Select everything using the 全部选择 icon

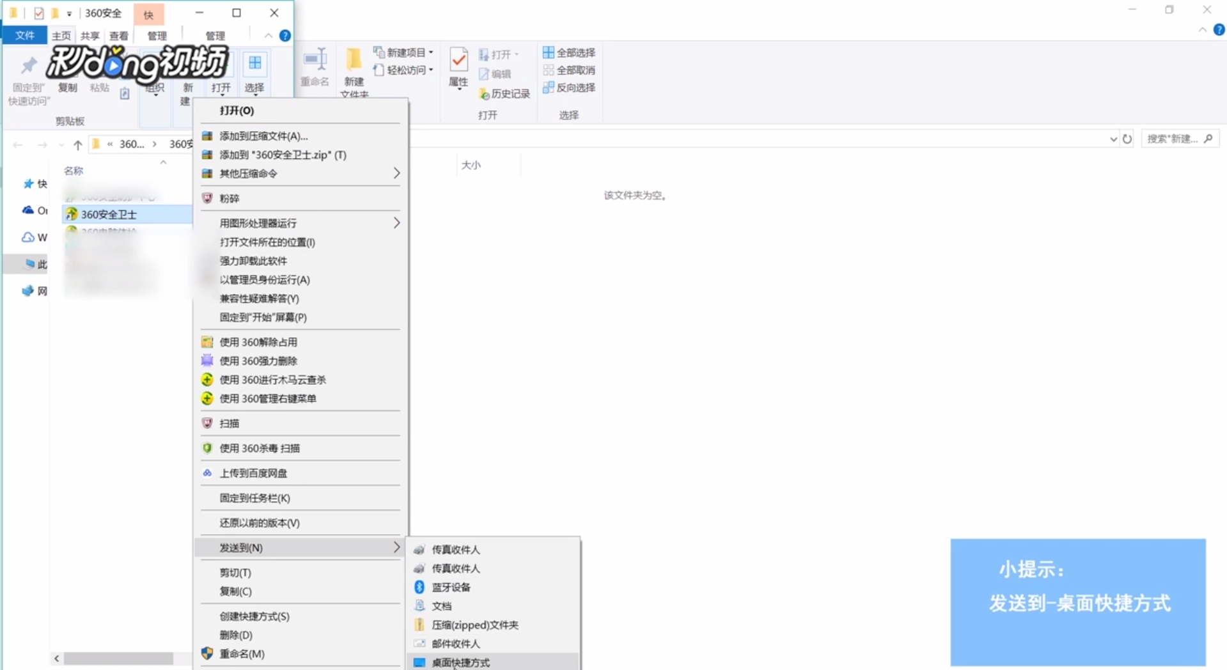[x=568, y=52]
